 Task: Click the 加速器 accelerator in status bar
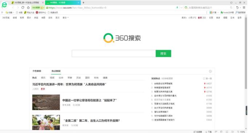click(198, 132)
